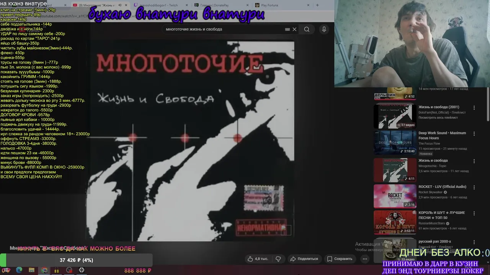The width and height of the screenshot is (490, 275).
Task: Open ROCKET - LUV video thumbnail
Action: tap(395, 196)
